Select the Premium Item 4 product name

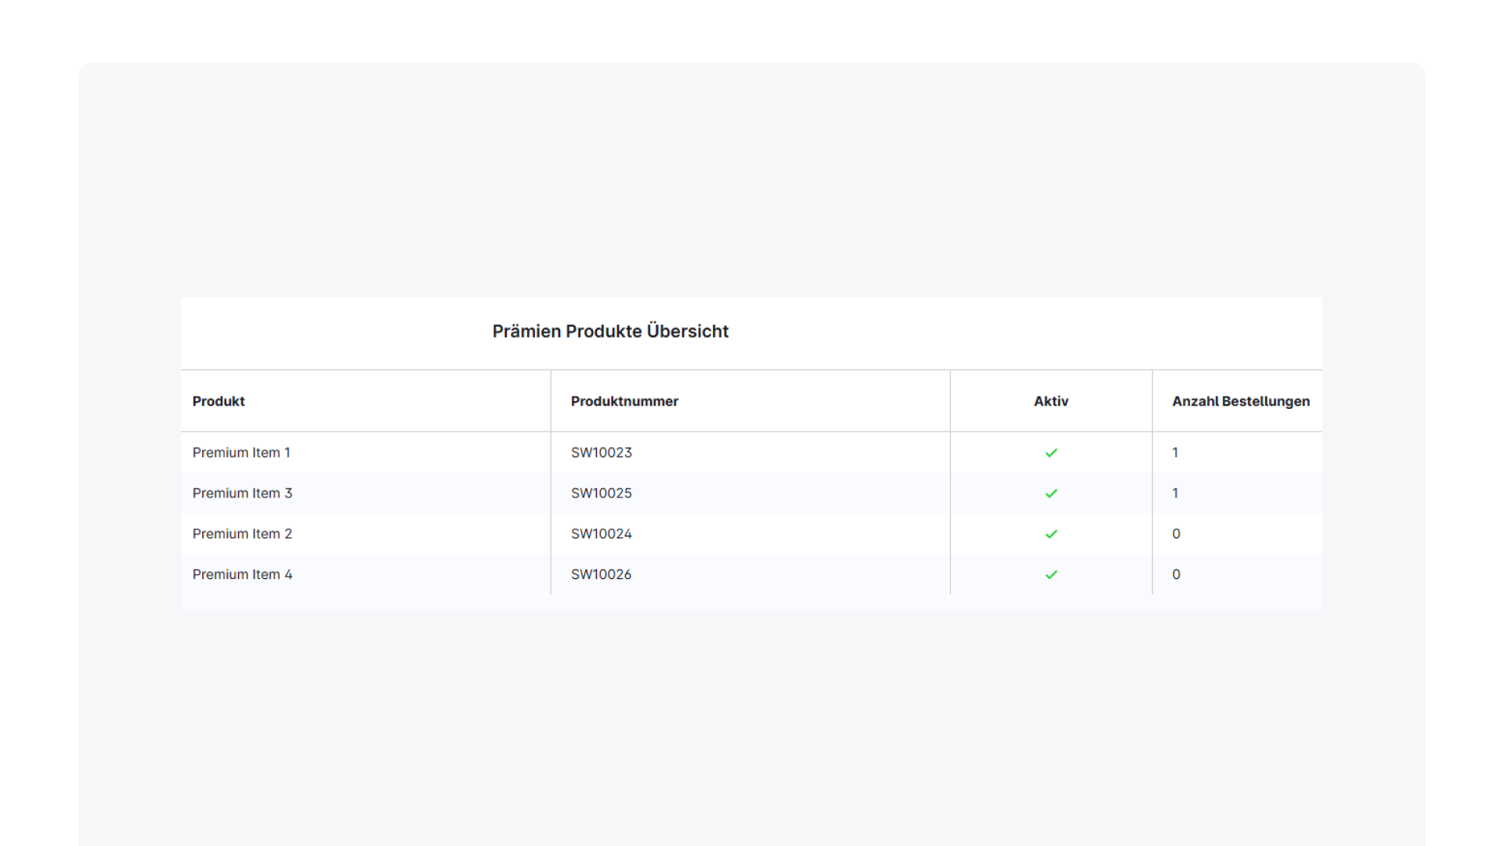tap(242, 575)
